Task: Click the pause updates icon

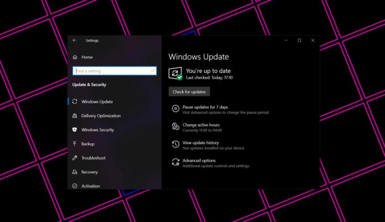Action: click(x=175, y=109)
